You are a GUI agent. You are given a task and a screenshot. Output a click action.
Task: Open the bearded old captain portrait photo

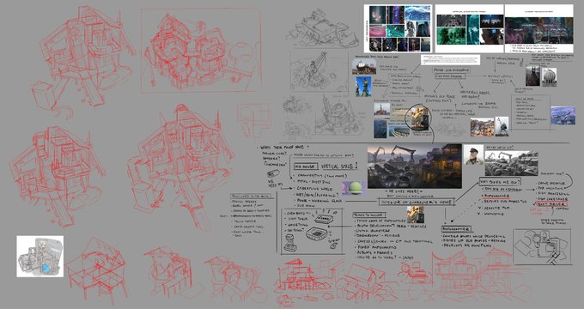473,154
